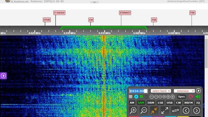Expand the top bar down-arrow handle
This screenshot has width=208, height=117.
click(94, 2)
